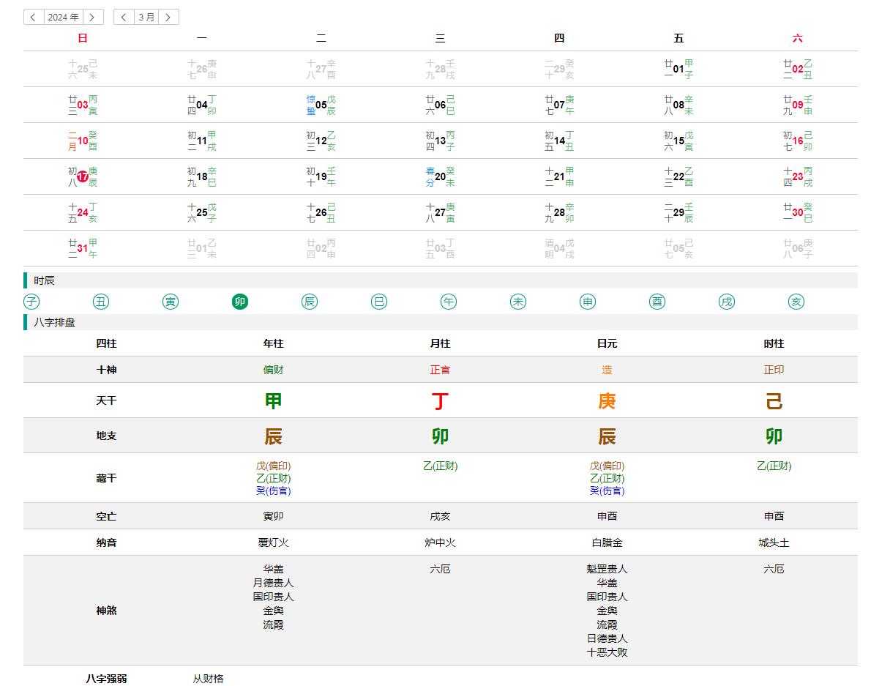Select the 巳 hour circle

click(x=379, y=302)
